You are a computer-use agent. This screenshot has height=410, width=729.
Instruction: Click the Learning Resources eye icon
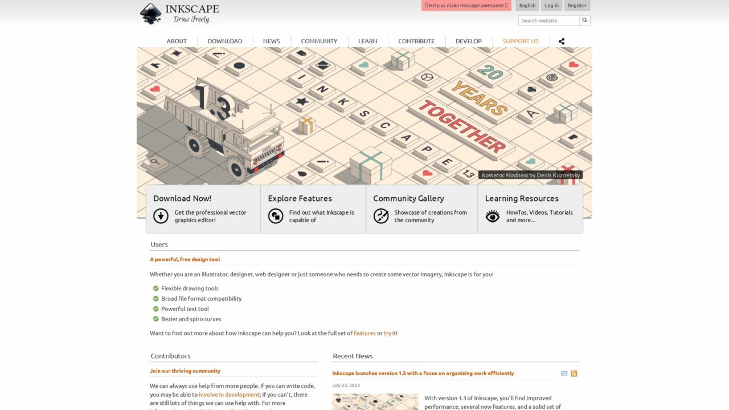tap(493, 216)
